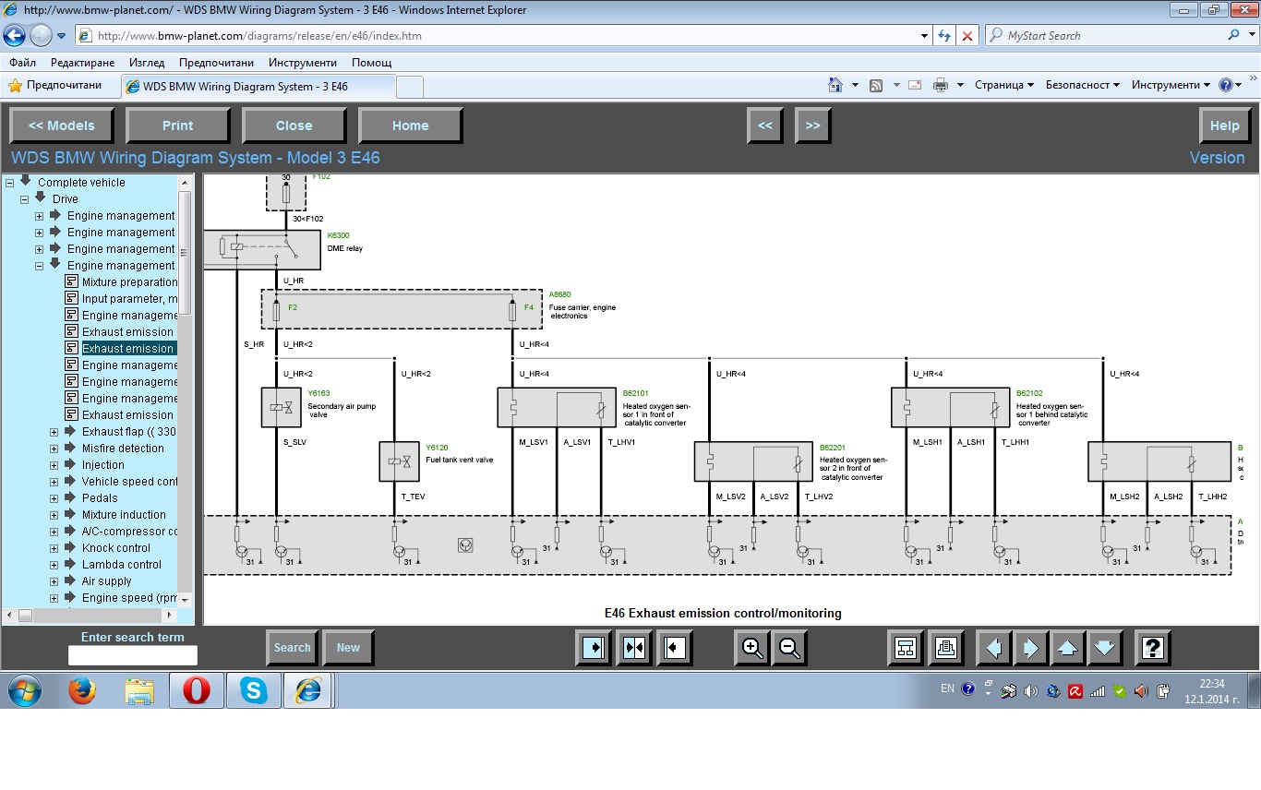
Task: Open the Страница dropdown menu
Action: click(x=1004, y=85)
